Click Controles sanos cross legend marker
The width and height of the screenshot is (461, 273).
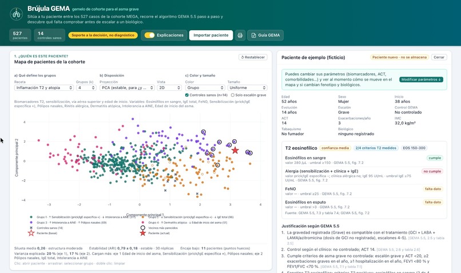tap(31, 228)
